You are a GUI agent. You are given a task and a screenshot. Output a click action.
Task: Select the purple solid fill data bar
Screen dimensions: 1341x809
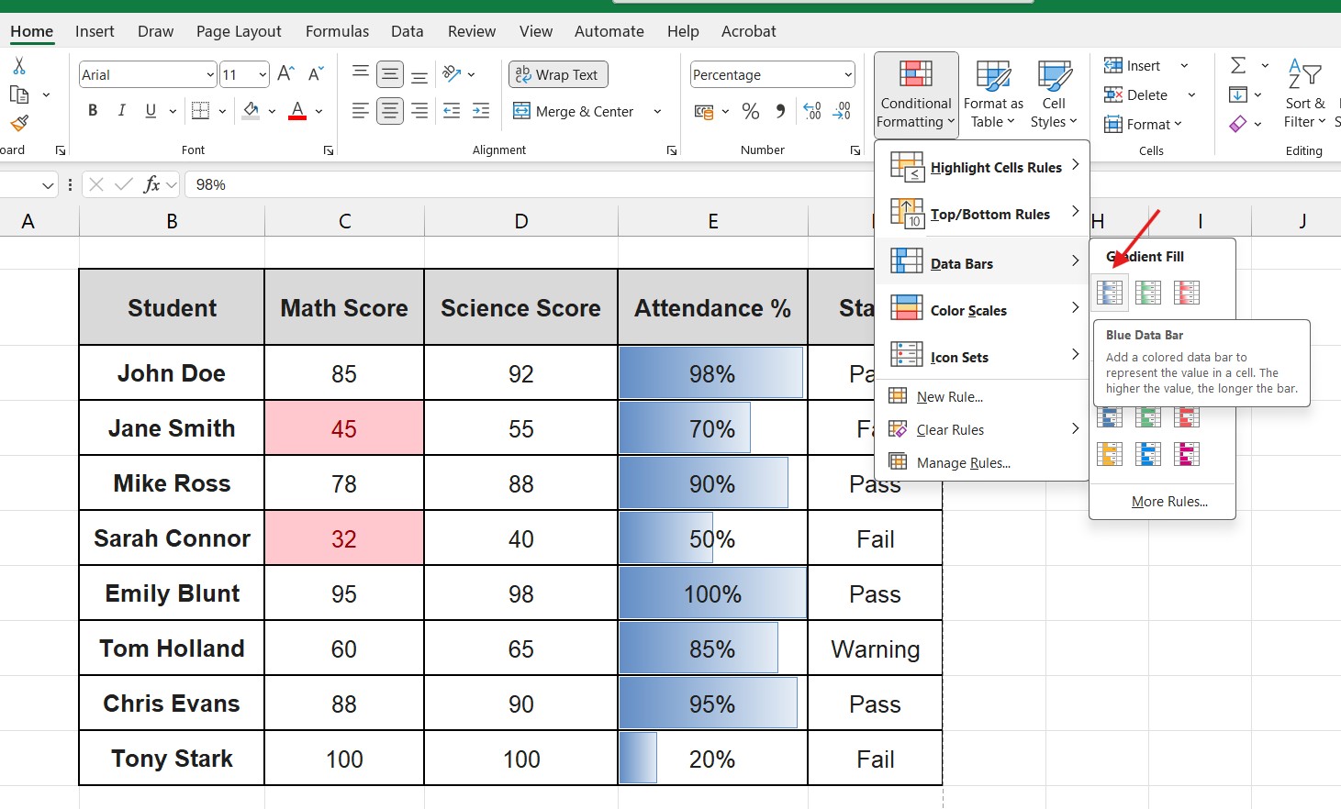click(x=1187, y=454)
